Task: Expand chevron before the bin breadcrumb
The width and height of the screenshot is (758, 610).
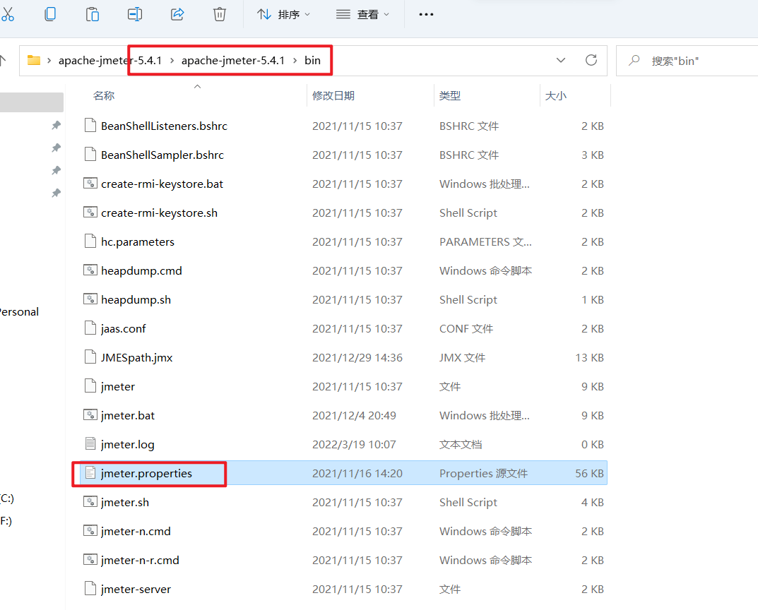Action: click(295, 61)
